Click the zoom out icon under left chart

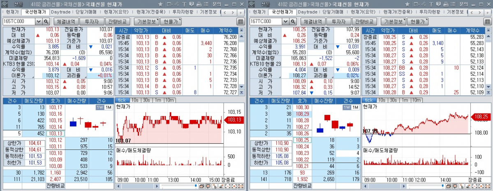click(228, 186)
